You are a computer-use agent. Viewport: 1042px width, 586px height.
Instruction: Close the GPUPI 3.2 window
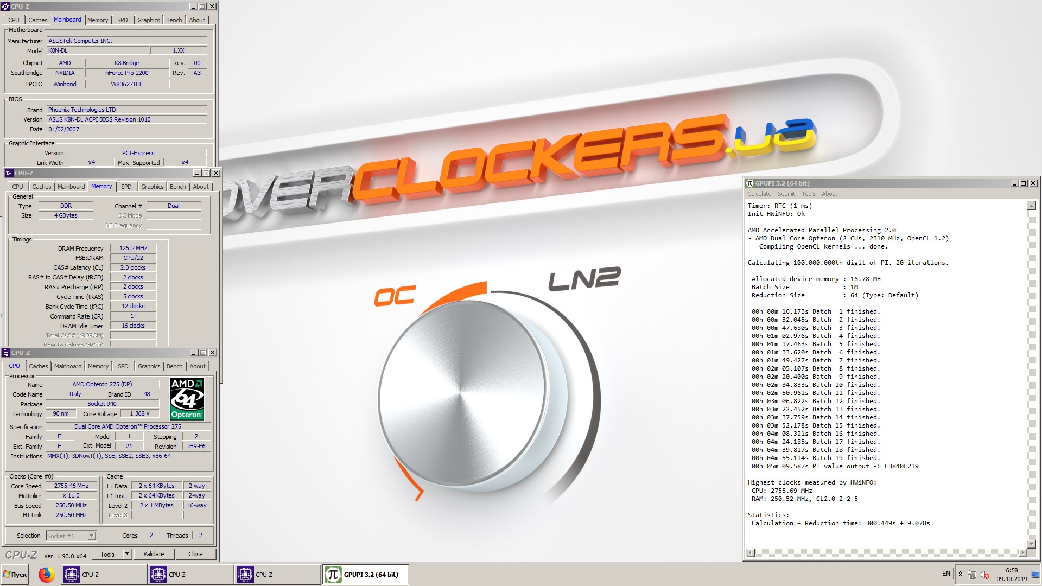(1033, 183)
